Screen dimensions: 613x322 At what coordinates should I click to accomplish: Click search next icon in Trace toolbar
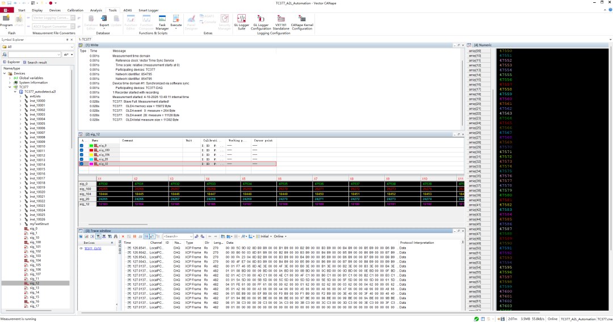pyautogui.click(x=202, y=236)
